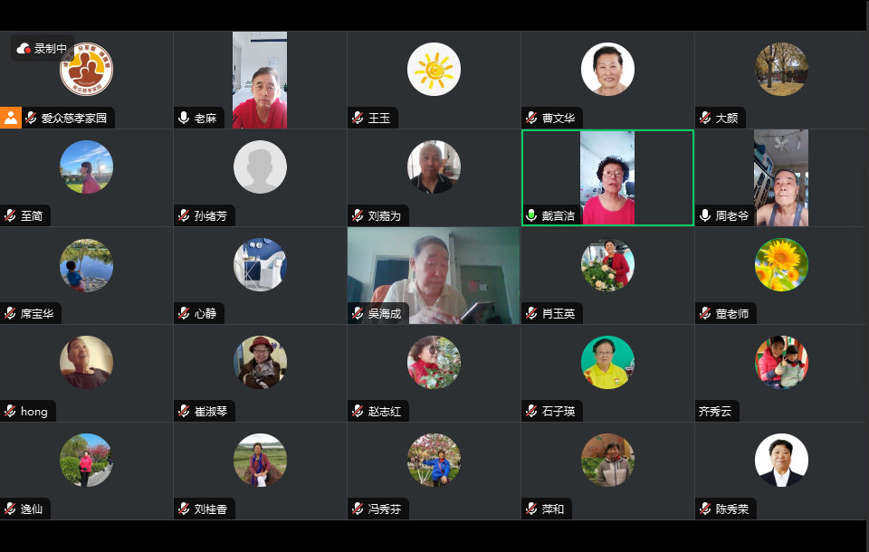Click the sunflower avatar of 萱老师

pos(781,265)
